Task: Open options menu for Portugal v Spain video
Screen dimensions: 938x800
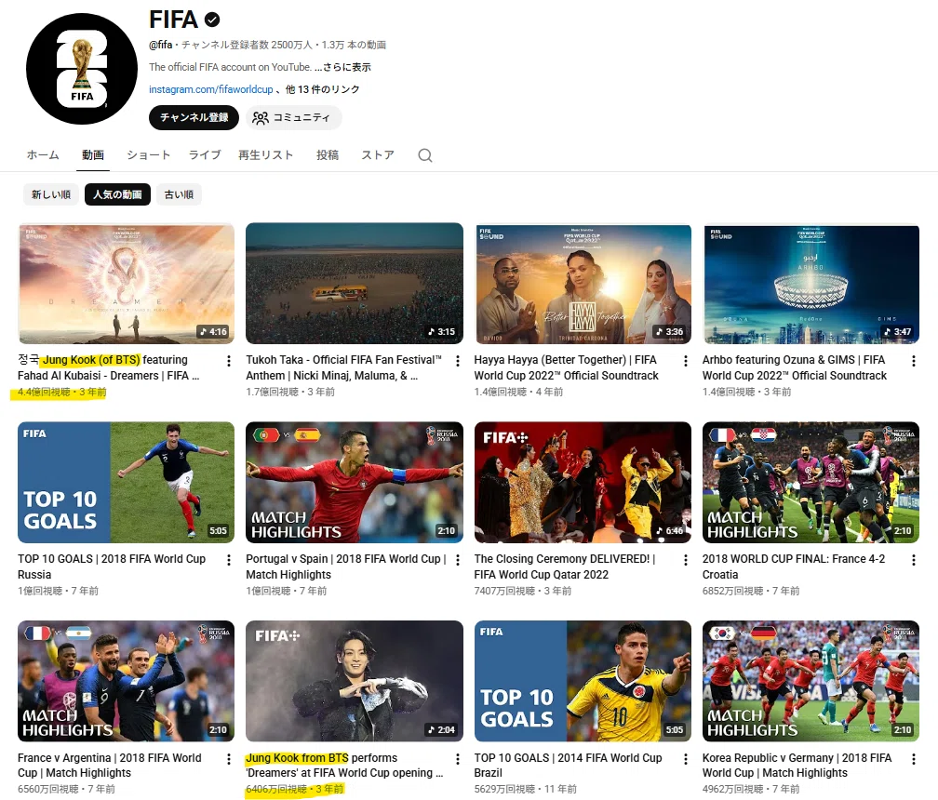Action: pyautogui.click(x=457, y=560)
